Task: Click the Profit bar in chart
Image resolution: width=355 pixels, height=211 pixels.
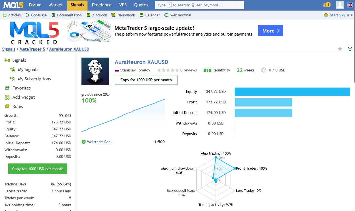Action: tap(263, 102)
